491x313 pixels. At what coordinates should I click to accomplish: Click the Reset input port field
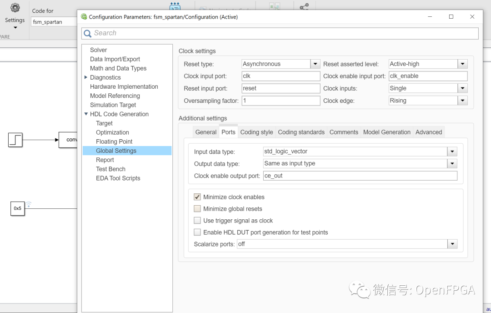[281, 88]
